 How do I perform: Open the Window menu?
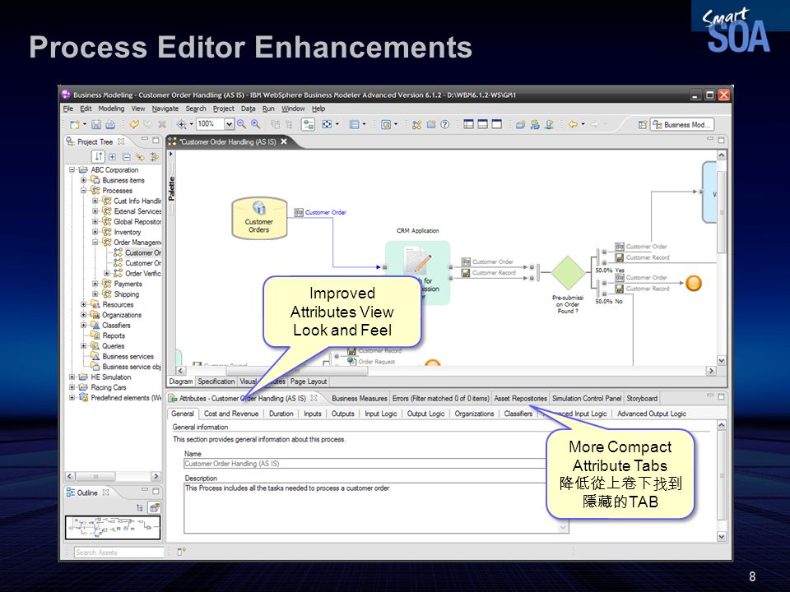pyautogui.click(x=293, y=109)
